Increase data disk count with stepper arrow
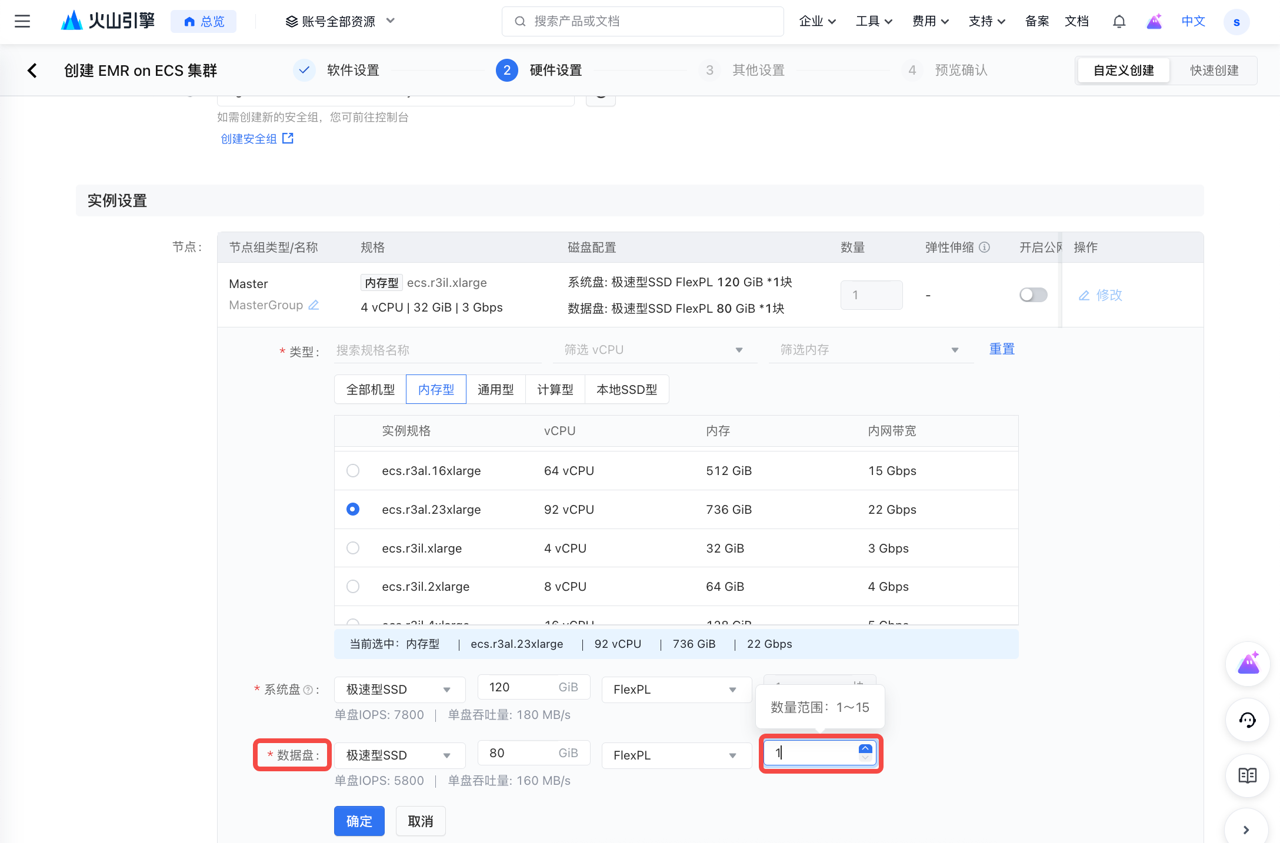The width and height of the screenshot is (1280, 843). (865, 748)
